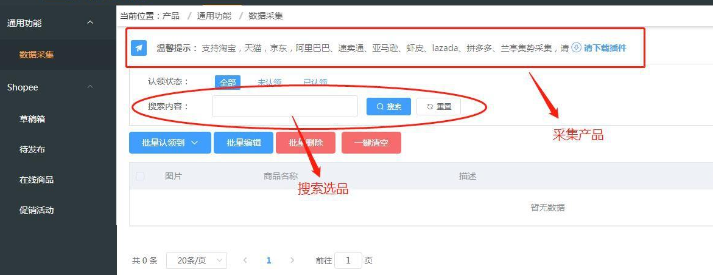The image size is (713, 275).
Task: Open the 草稿箱 sidebar item
Action: [32, 119]
